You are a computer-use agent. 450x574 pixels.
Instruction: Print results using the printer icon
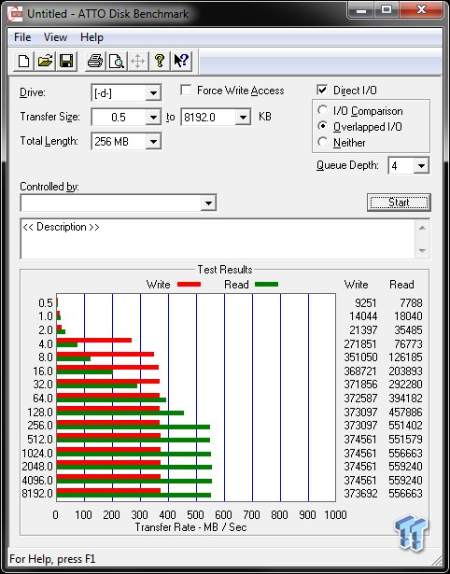[x=95, y=61]
